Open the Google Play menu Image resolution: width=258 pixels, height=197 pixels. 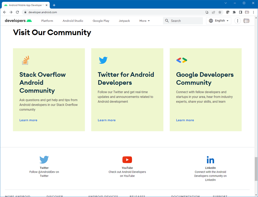101,21
